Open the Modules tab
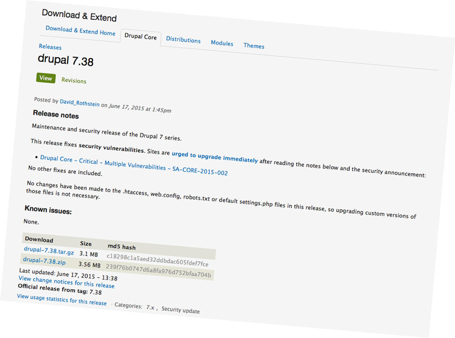 point(222,43)
